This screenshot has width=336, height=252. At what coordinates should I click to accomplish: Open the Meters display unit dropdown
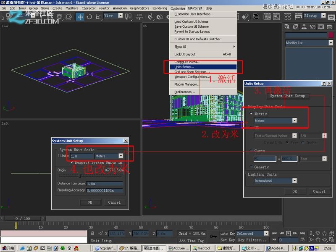point(294,120)
